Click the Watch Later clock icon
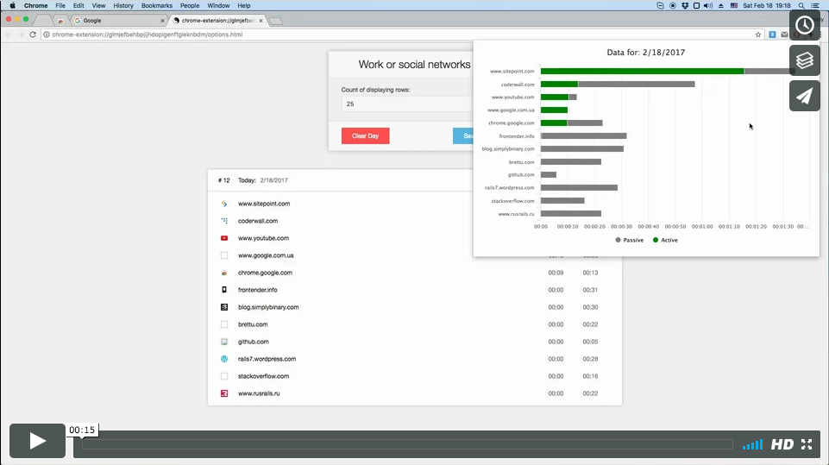The width and height of the screenshot is (829, 465). tap(804, 25)
